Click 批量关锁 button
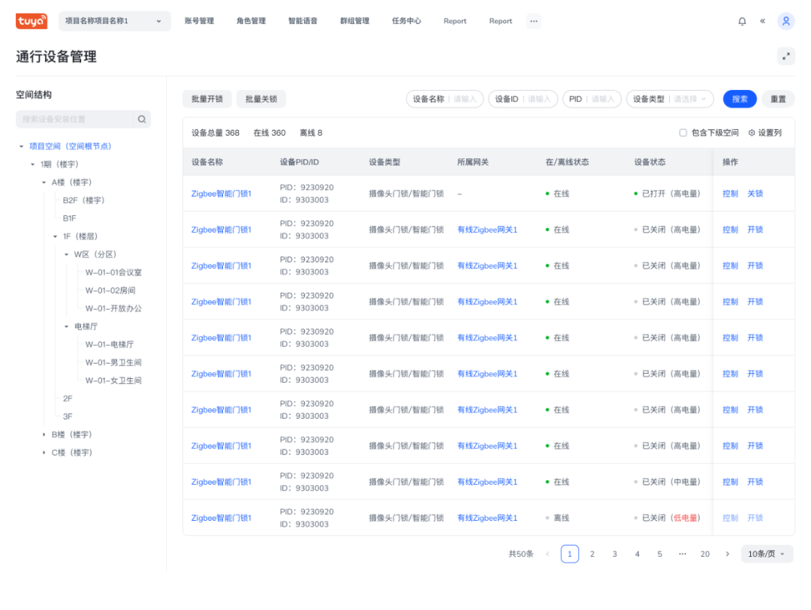 click(x=261, y=99)
